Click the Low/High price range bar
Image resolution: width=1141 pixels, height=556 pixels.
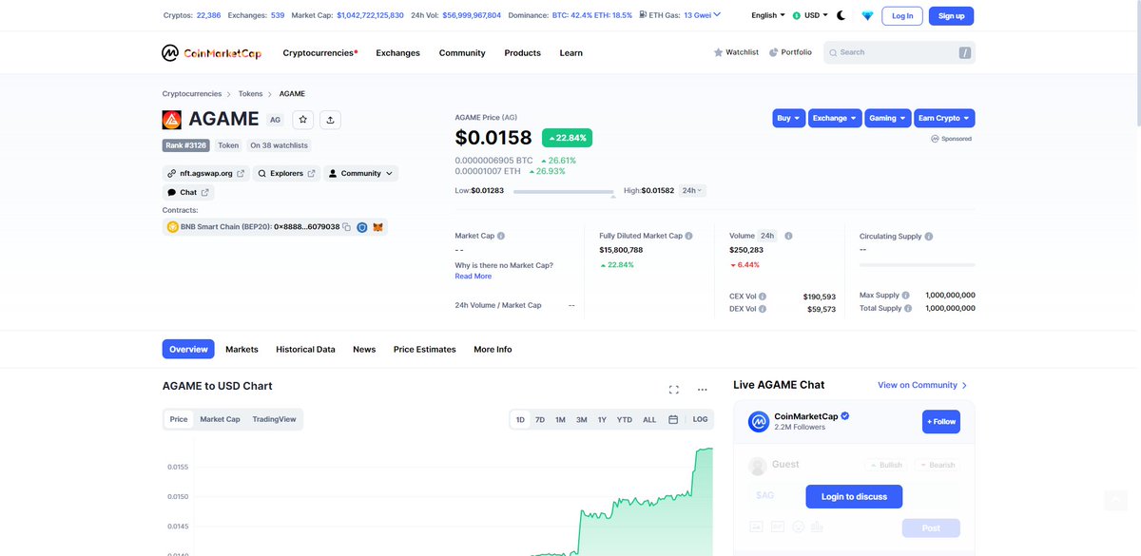564,192
